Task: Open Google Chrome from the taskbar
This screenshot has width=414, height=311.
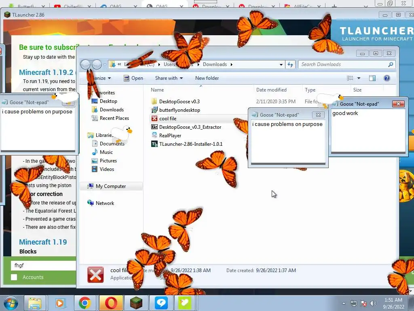Action: pyautogui.click(x=84, y=303)
